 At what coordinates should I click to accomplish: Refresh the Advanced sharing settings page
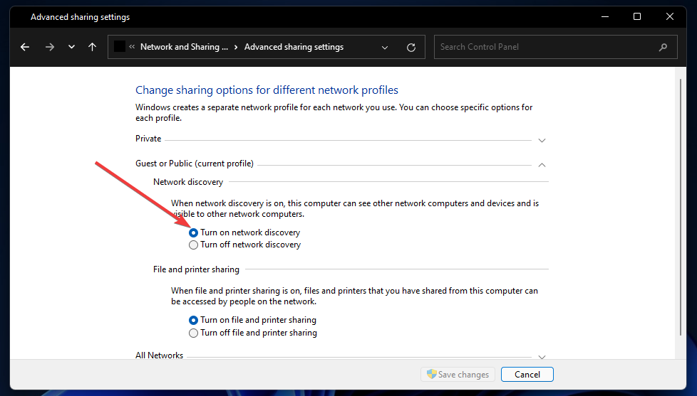click(x=411, y=47)
